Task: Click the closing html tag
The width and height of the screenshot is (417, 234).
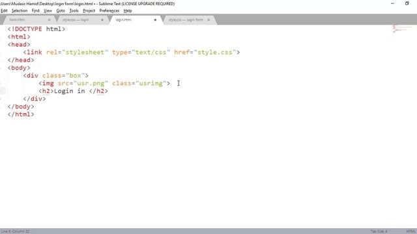Action: [21, 114]
